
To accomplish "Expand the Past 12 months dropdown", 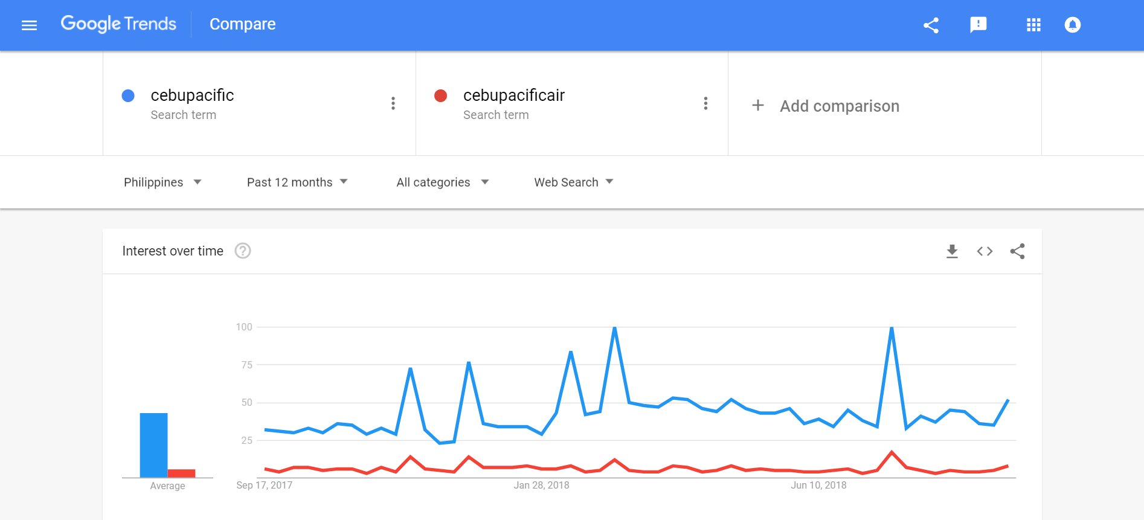I will (x=297, y=182).
